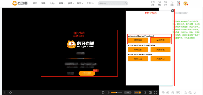Viewport: 203px width, 95px height.
Task: Click the 梗 meme icon in chat
Action: (x=168, y=92)
